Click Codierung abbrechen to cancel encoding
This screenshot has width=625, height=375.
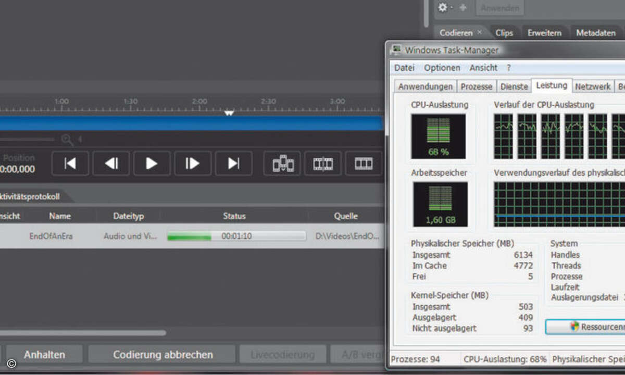click(x=162, y=354)
